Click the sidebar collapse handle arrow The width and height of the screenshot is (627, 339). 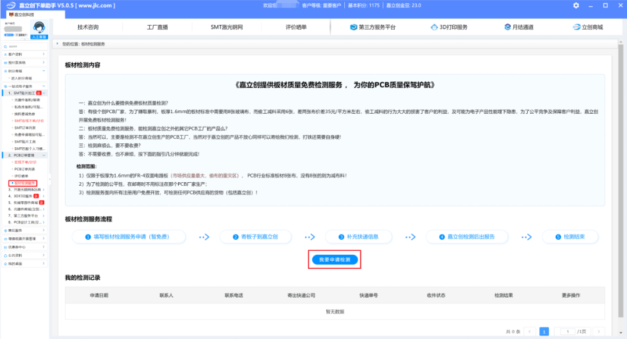49,179
